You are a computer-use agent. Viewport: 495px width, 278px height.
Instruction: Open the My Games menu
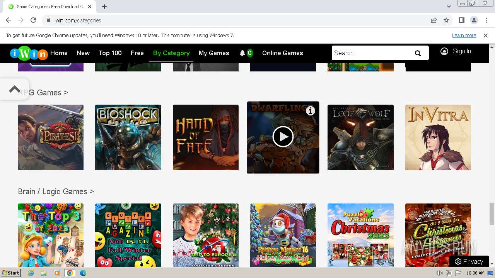(214, 53)
